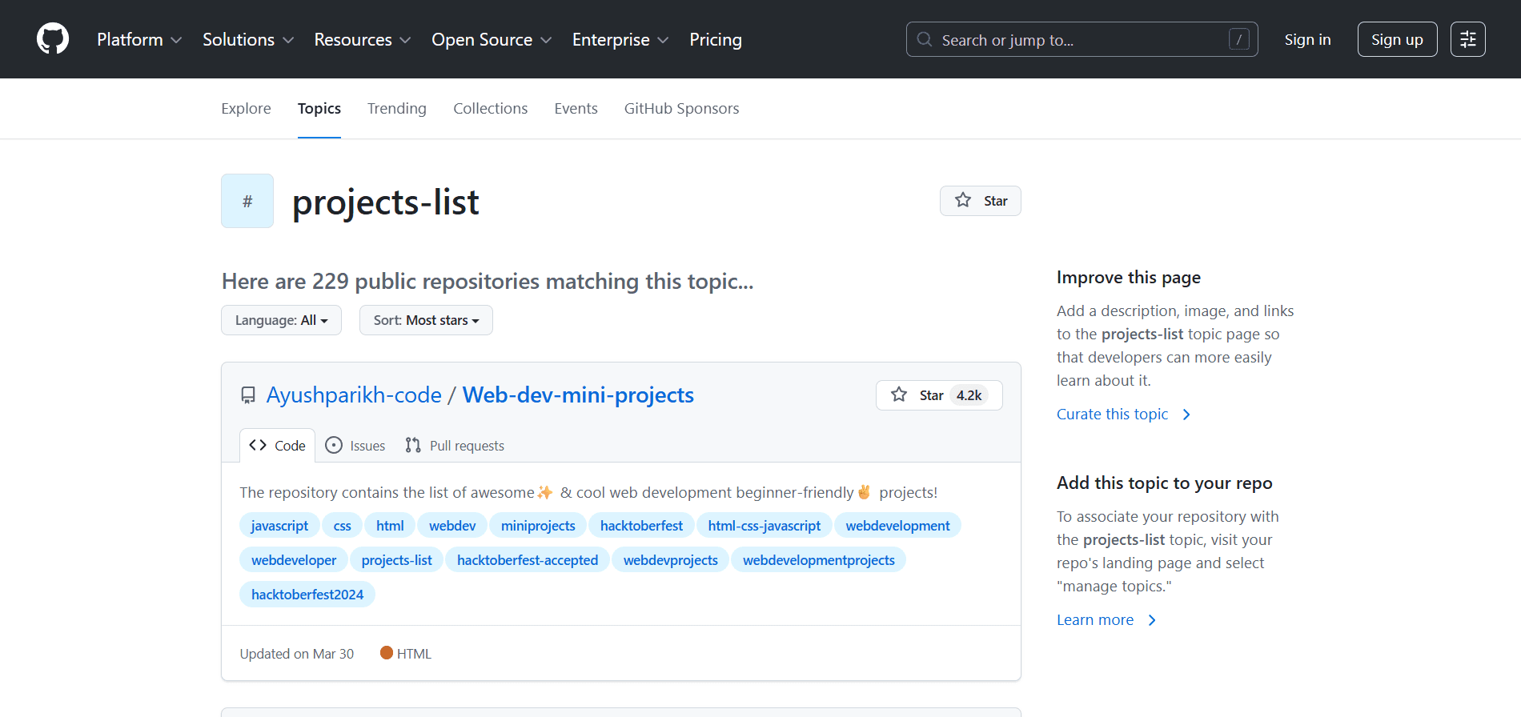Click the orange HTML language color dot
The height and width of the screenshot is (717, 1521).
387,653
